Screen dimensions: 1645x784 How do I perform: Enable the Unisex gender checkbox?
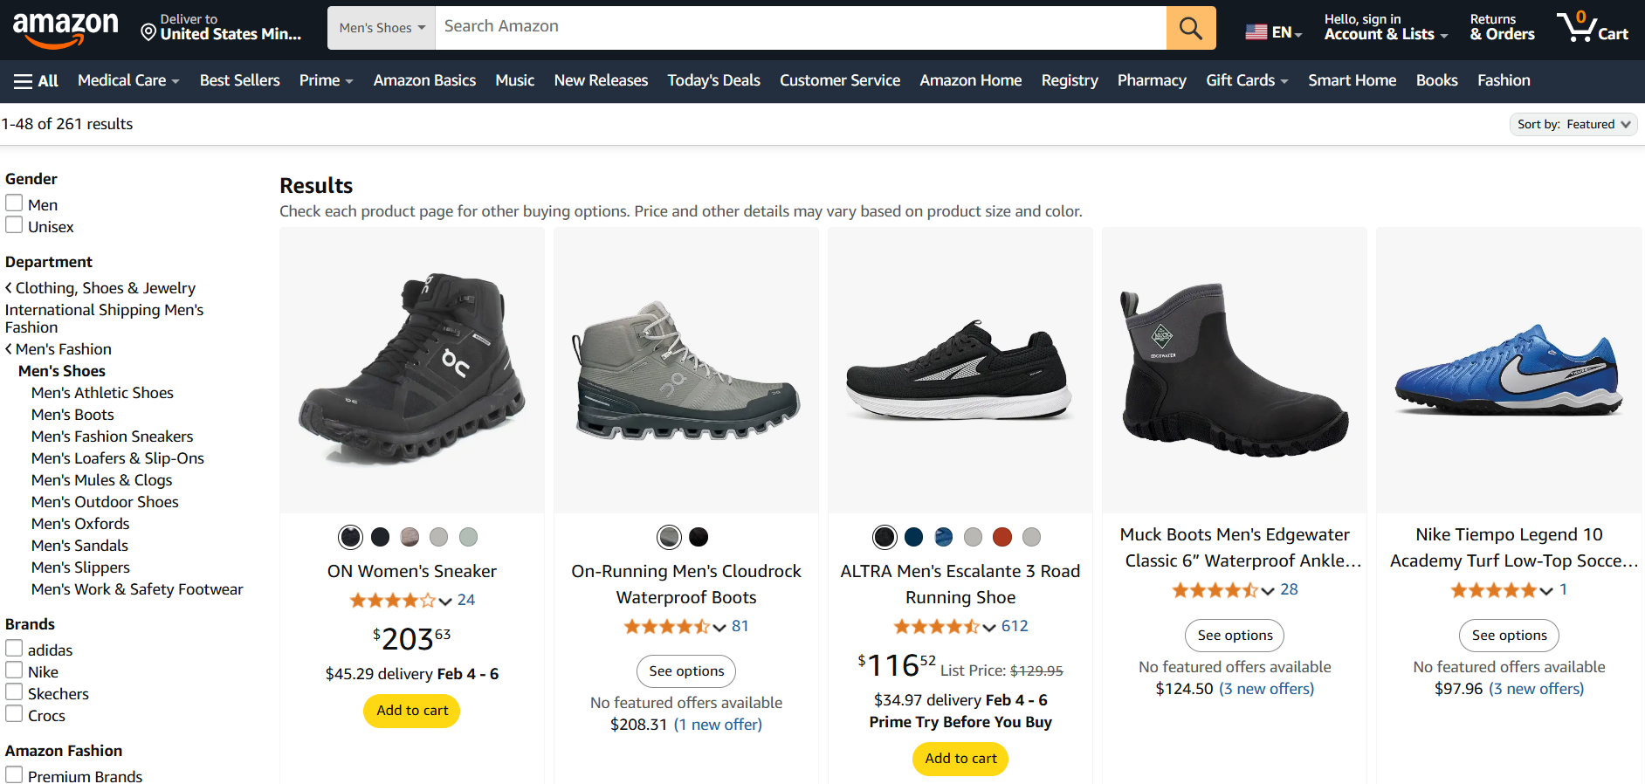[14, 224]
